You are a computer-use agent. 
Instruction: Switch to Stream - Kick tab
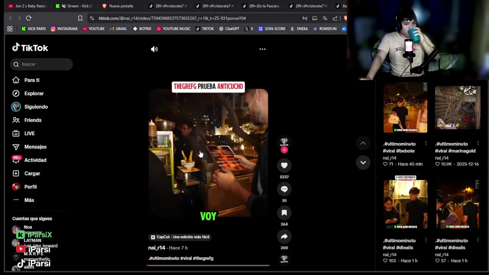(x=75, y=6)
